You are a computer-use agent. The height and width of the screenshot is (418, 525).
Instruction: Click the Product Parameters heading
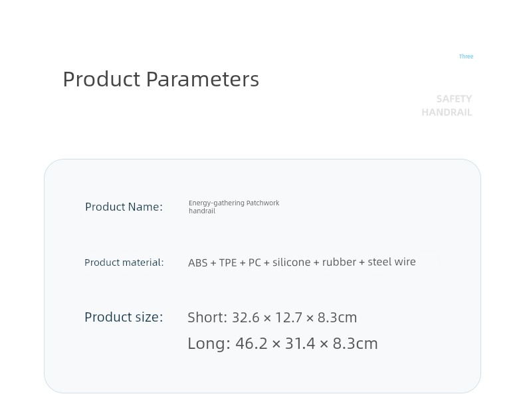pos(161,79)
